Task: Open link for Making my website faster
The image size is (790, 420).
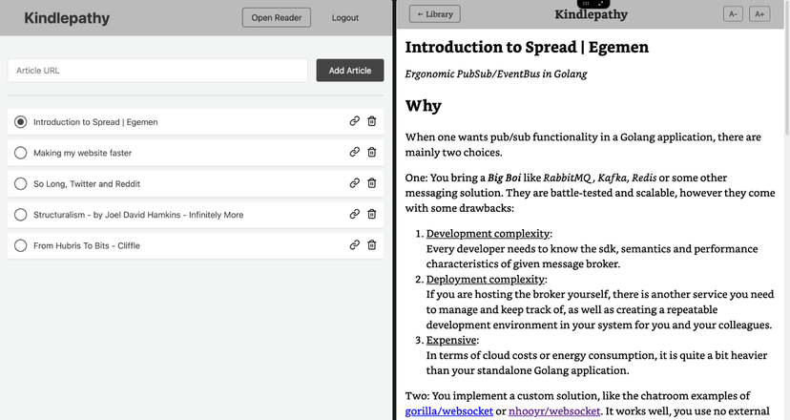Action: 355,152
